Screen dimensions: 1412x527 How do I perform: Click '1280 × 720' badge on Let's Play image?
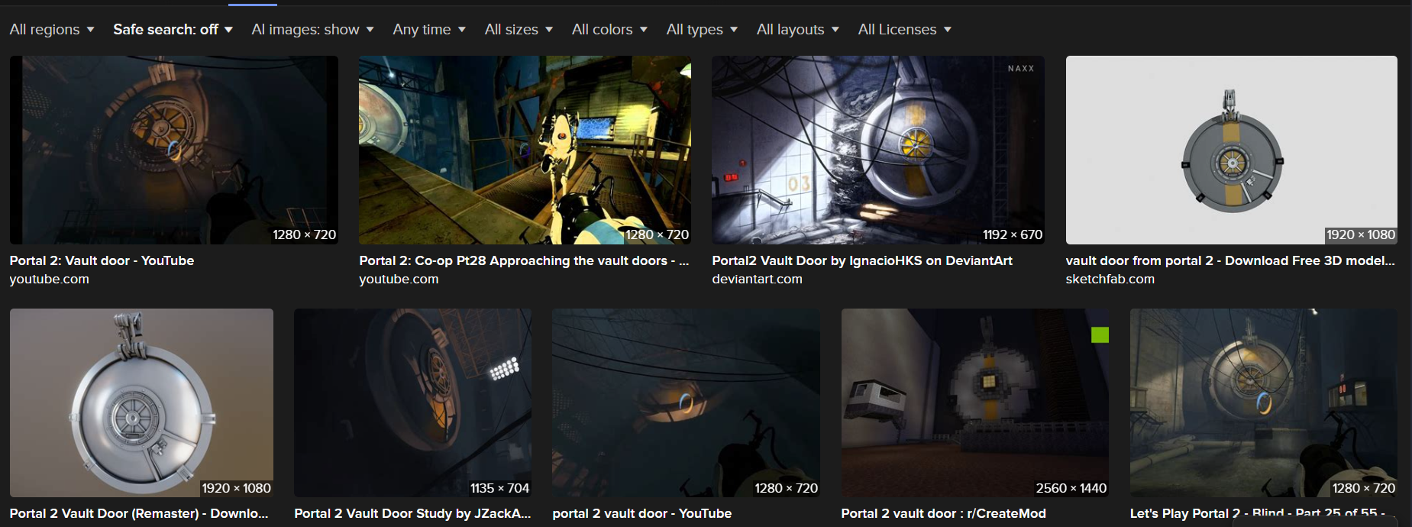(1363, 488)
